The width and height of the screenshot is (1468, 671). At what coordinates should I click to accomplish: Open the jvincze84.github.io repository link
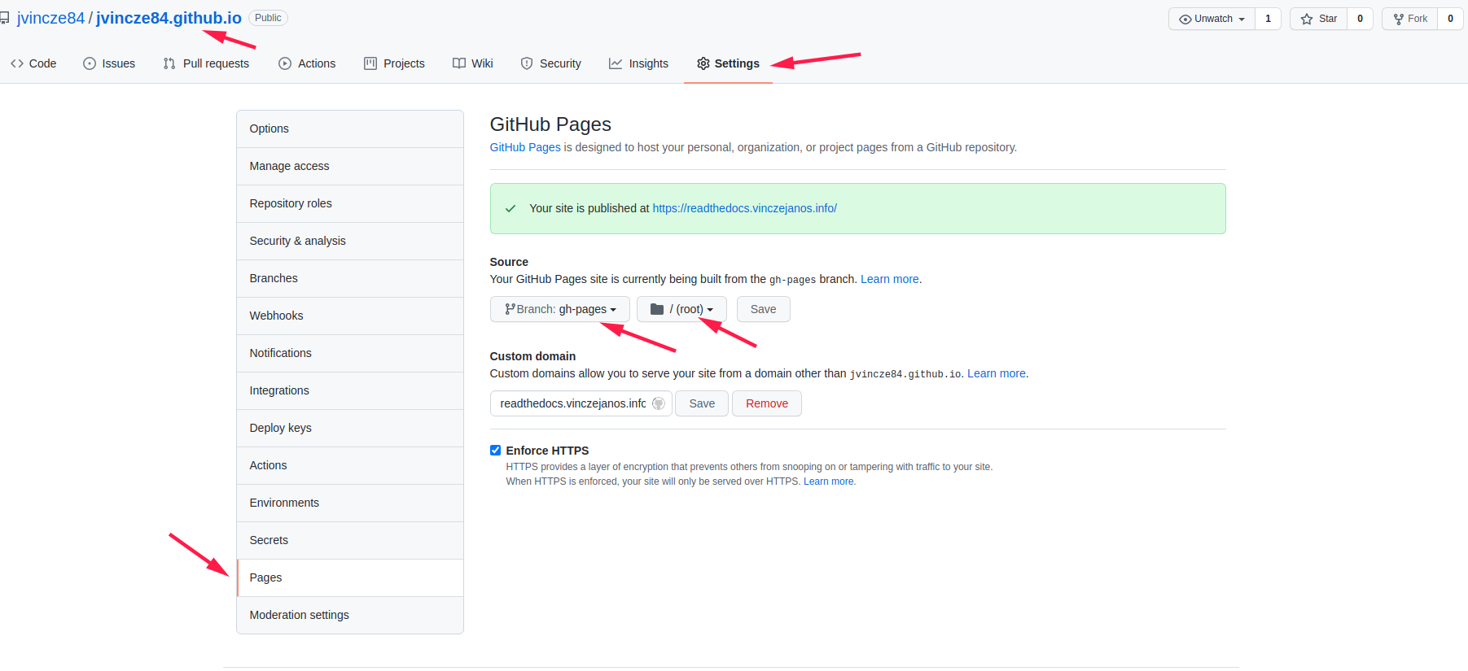click(x=169, y=18)
